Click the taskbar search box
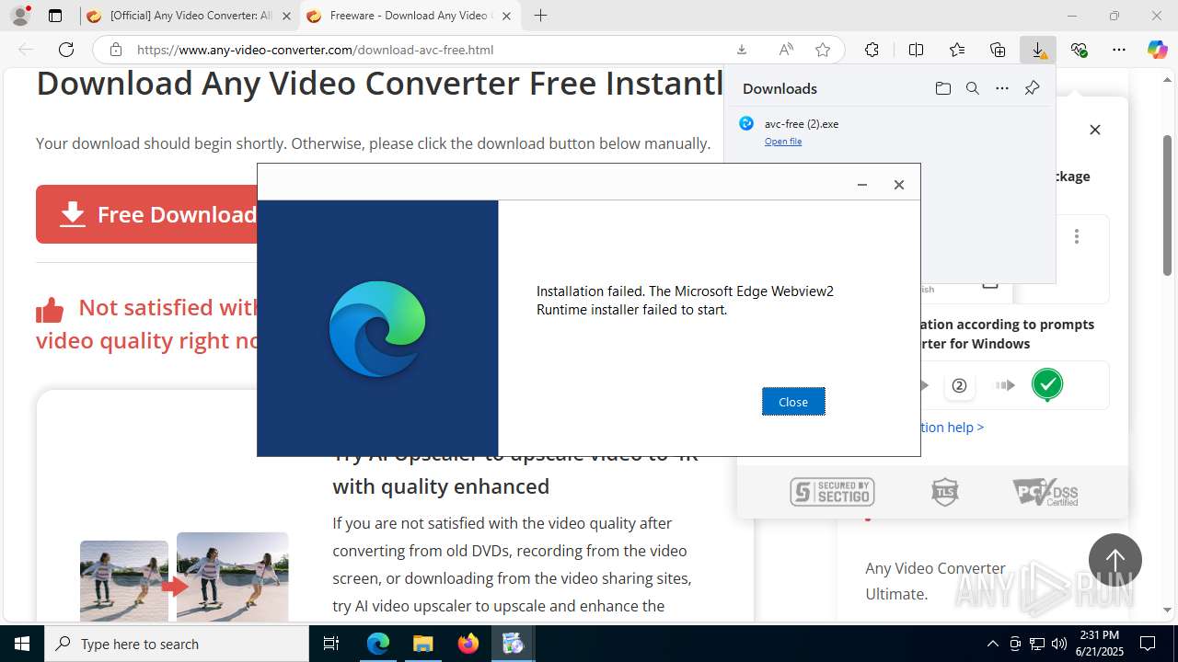The height and width of the screenshot is (662, 1178). click(x=177, y=644)
